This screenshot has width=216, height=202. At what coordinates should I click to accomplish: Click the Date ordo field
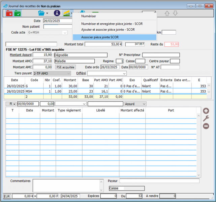coord(110,67)
